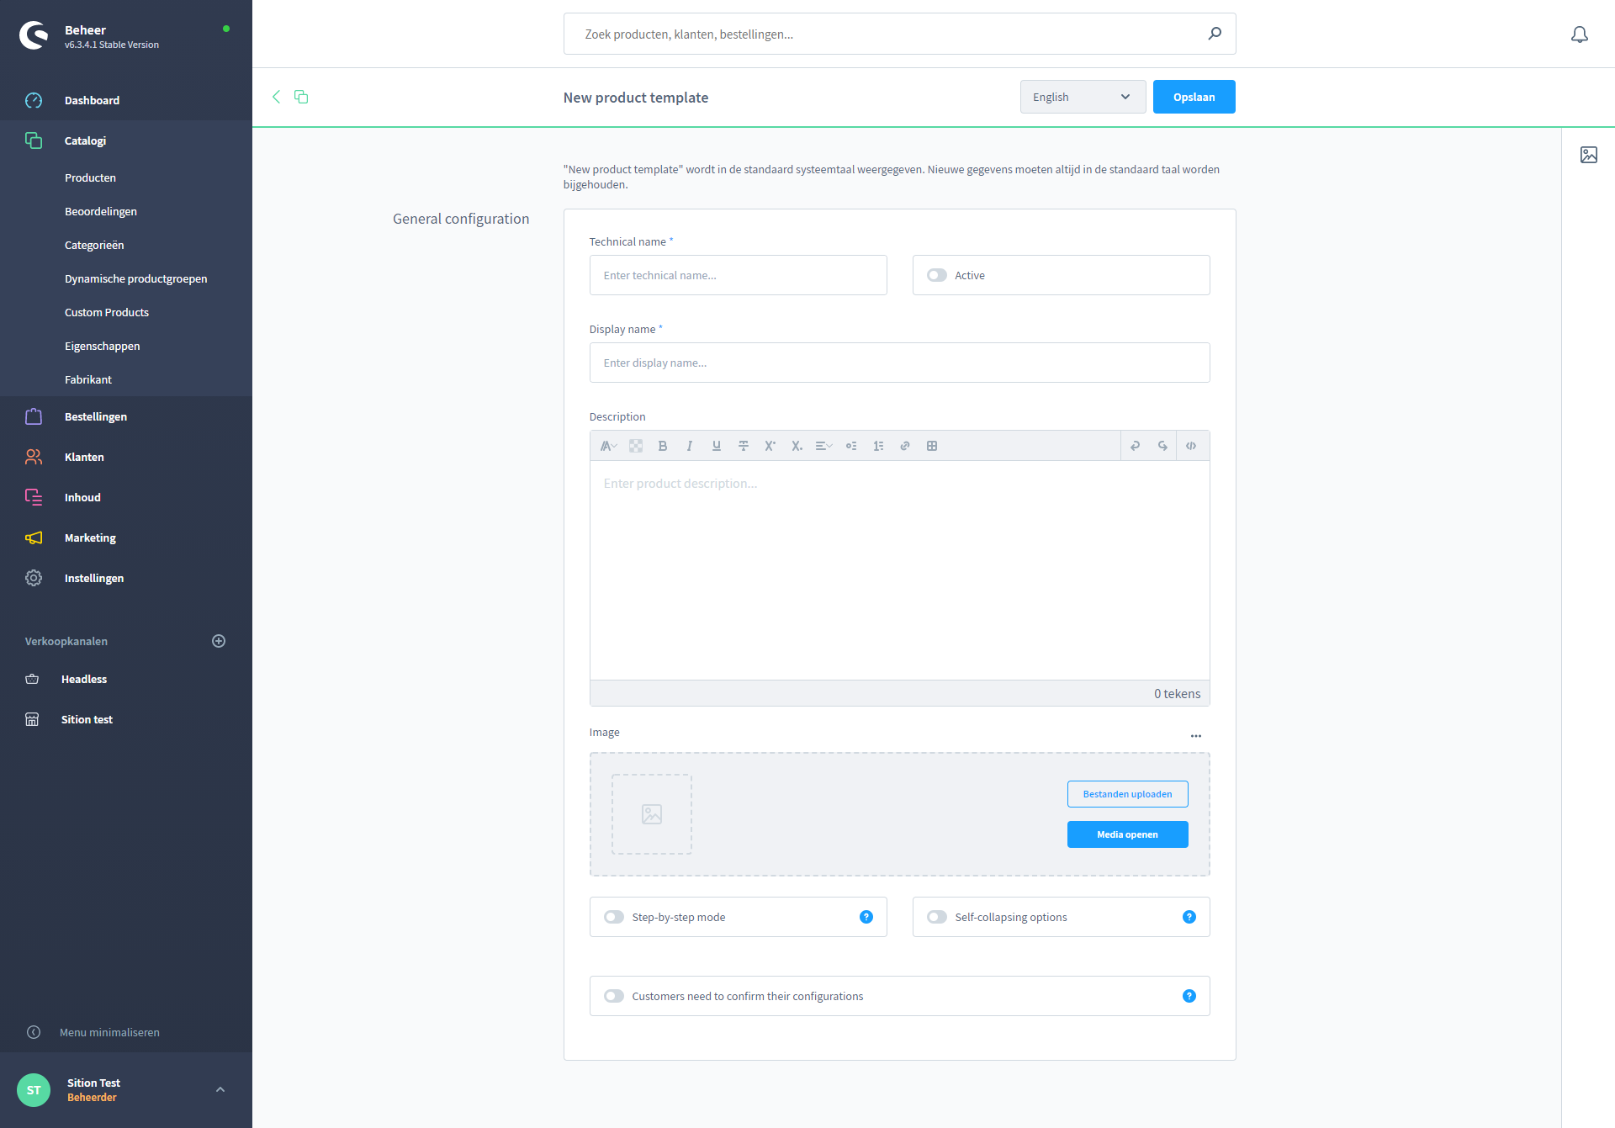Turn on Step-by-step mode
Viewport: 1615px width, 1128px height.
(613, 917)
